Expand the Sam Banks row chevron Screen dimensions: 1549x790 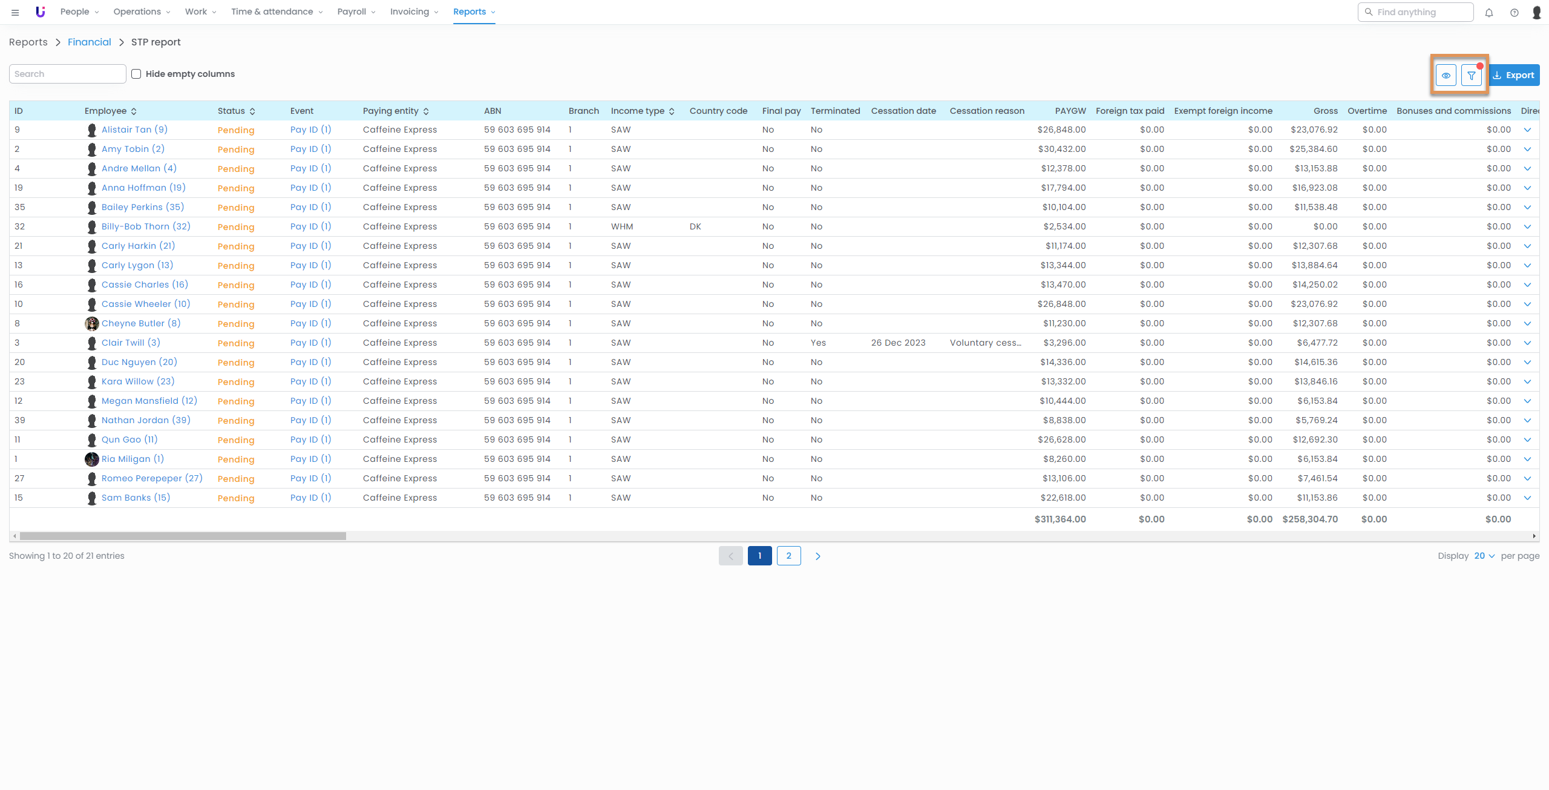[1527, 498]
